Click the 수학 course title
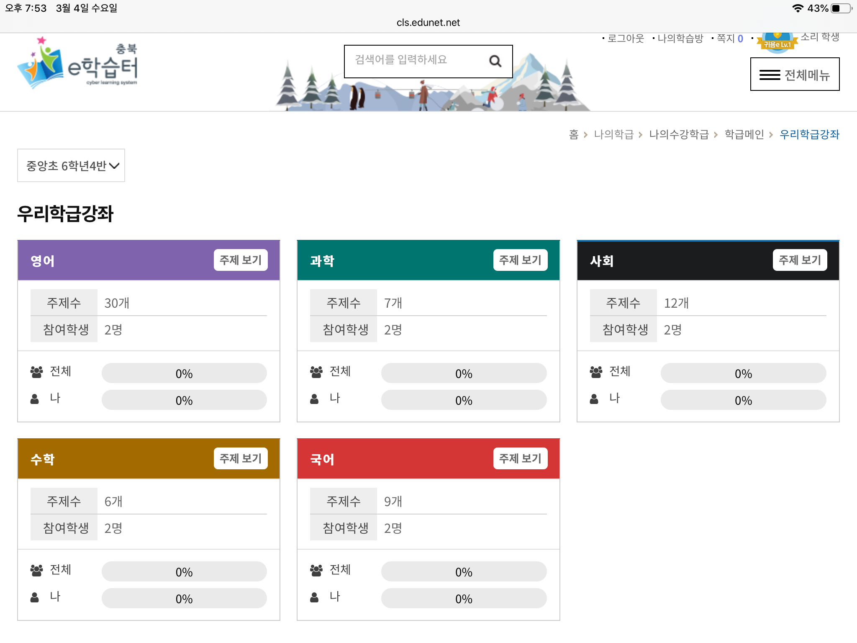 click(42, 459)
